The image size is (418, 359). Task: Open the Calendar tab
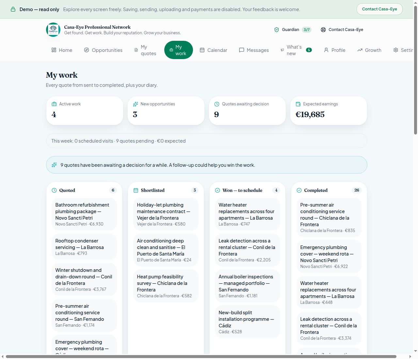tap(214, 50)
